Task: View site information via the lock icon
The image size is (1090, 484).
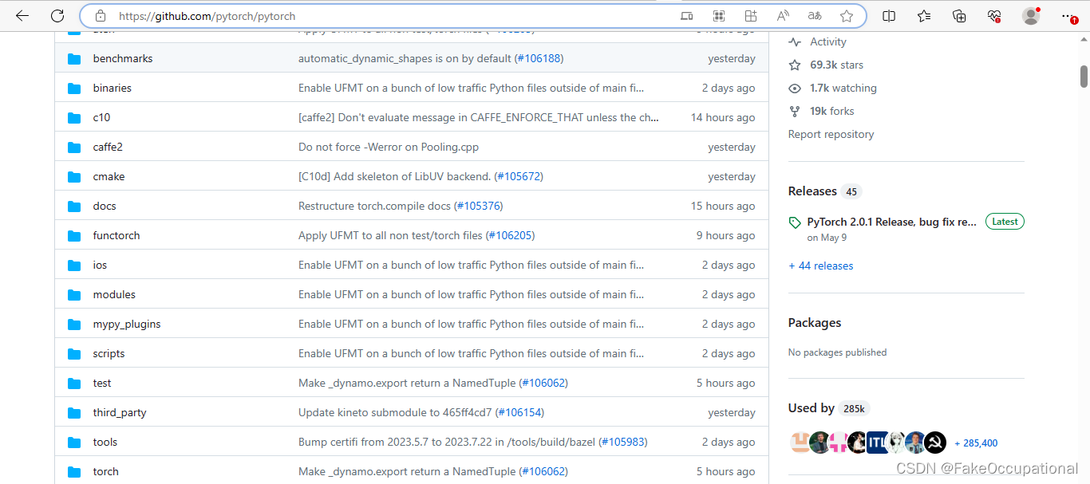Action: click(100, 16)
